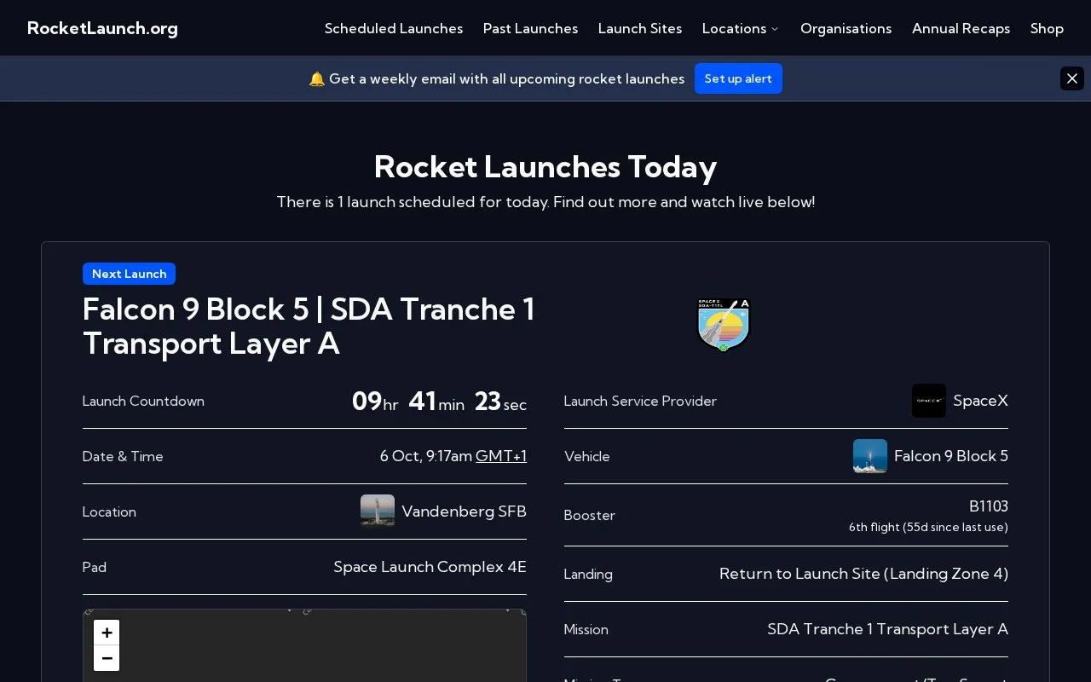Open Scheduled Launches page
Viewport: 1091px width, 682px height.
(394, 28)
